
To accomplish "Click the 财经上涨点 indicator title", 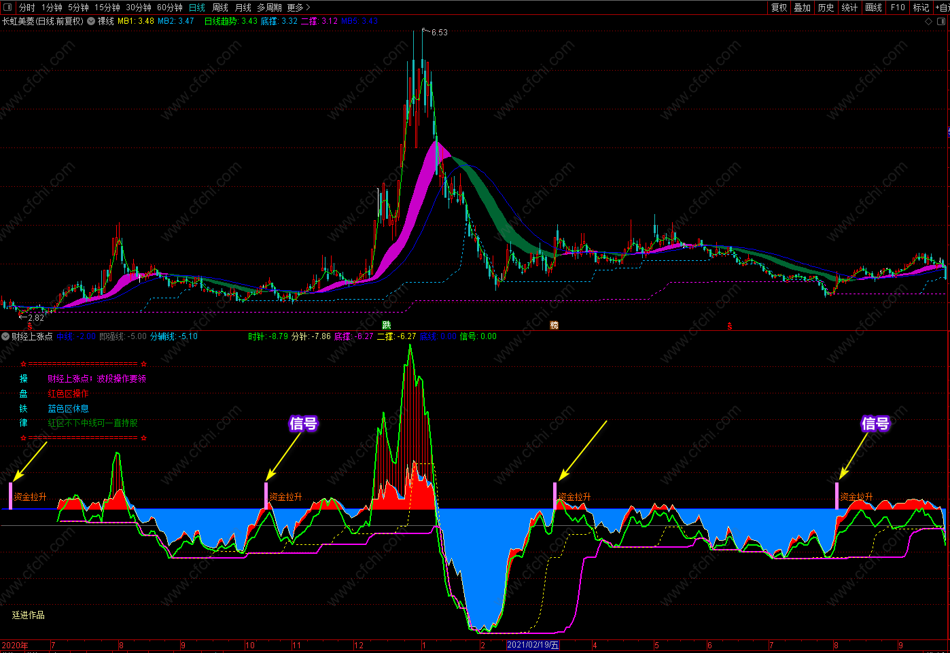I will coord(32,336).
